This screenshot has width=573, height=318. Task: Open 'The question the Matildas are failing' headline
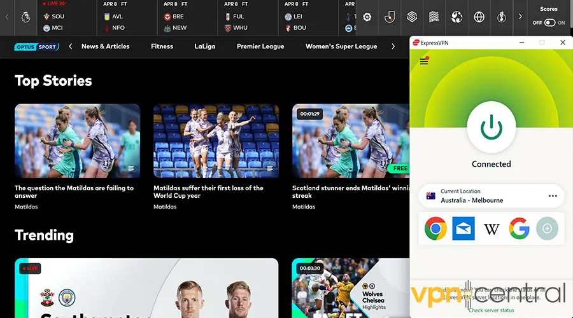(x=74, y=191)
